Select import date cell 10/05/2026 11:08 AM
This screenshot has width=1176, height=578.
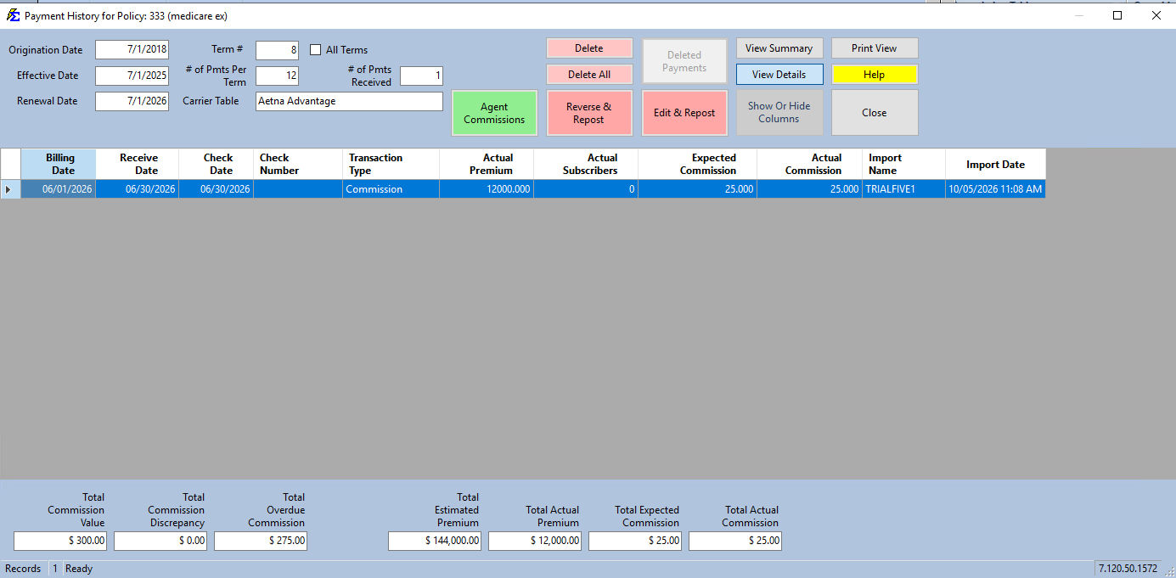(x=996, y=189)
